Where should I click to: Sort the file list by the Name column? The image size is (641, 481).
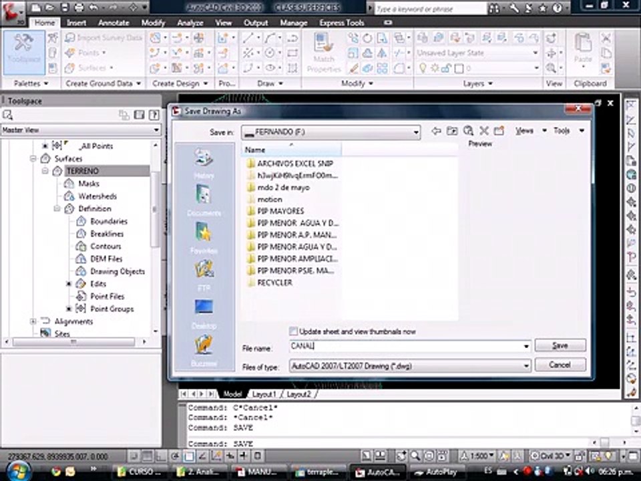point(291,150)
